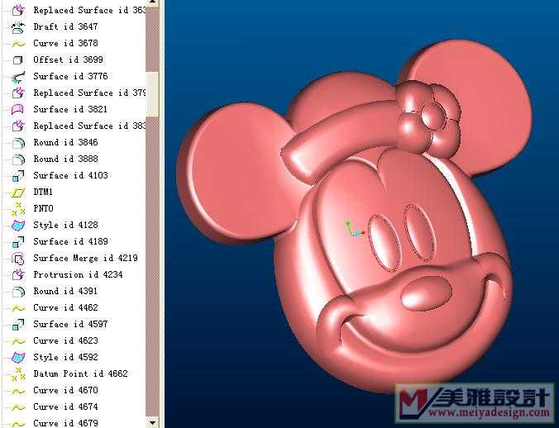Click the coordinate system on the model
This screenshot has height=428, width=559.
[354, 230]
